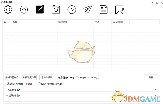Click the 分析自己作品 button
The width and height of the screenshot is (163, 104).
coord(12,77)
